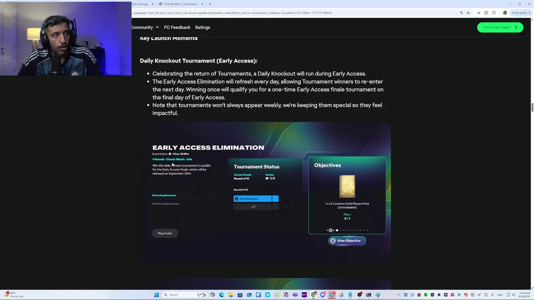Open the Microsoft Store taskbar icon
The image size is (534, 300).
pyautogui.click(x=240, y=295)
